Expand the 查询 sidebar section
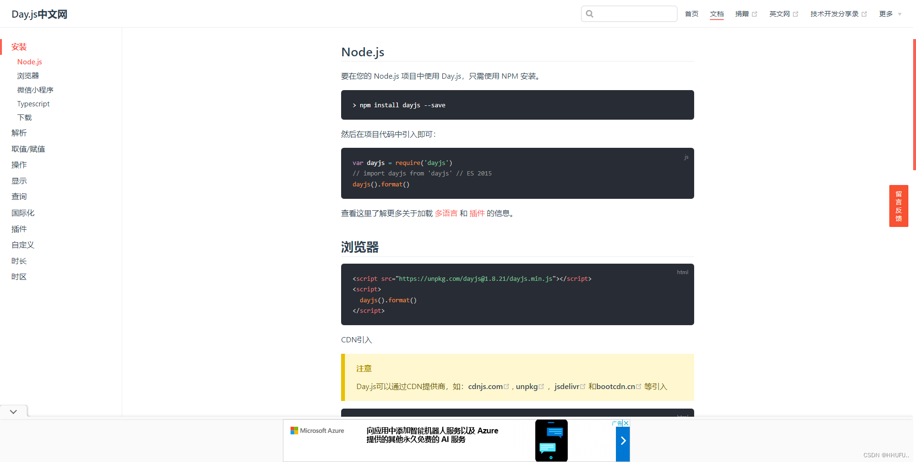This screenshot has width=916, height=462. pyautogui.click(x=19, y=196)
